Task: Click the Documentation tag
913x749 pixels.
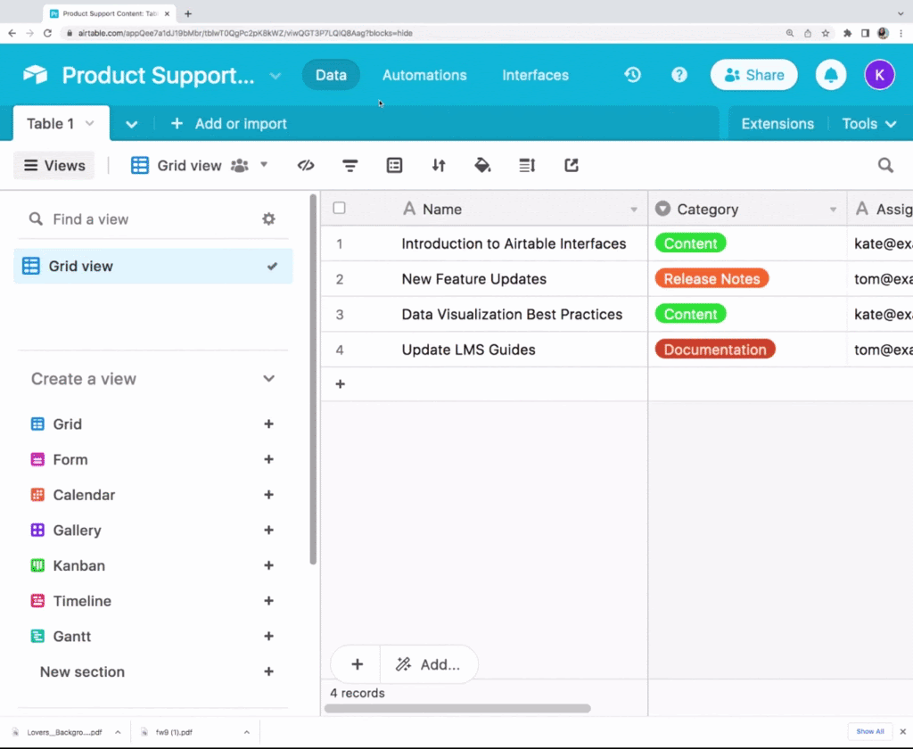Action: pyautogui.click(x=715, y=350)
